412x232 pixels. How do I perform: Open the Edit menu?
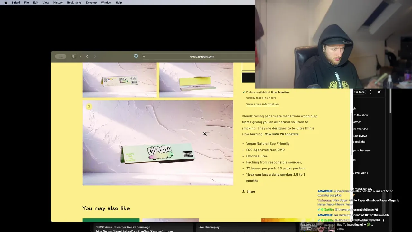36,2
